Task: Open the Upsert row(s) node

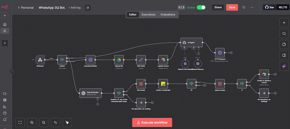Action: [220, 84]
